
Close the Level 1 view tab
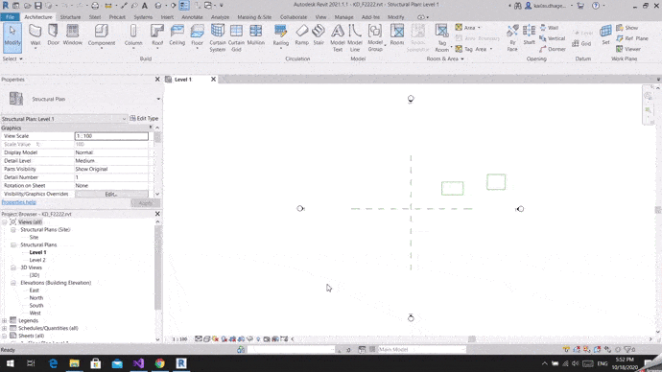click(x=213, y=80)
